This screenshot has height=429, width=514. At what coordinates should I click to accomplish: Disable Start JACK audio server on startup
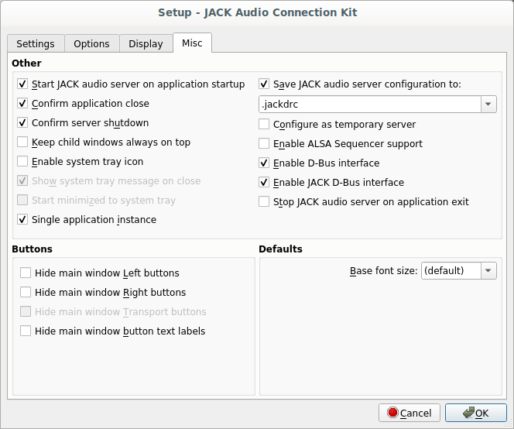(22, 84)
